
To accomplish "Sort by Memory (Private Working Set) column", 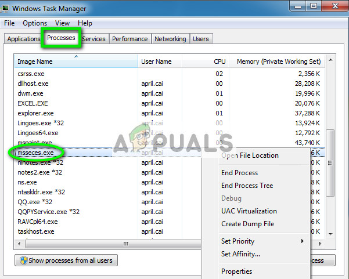I will pyautogui.click(x=279, y=61).
